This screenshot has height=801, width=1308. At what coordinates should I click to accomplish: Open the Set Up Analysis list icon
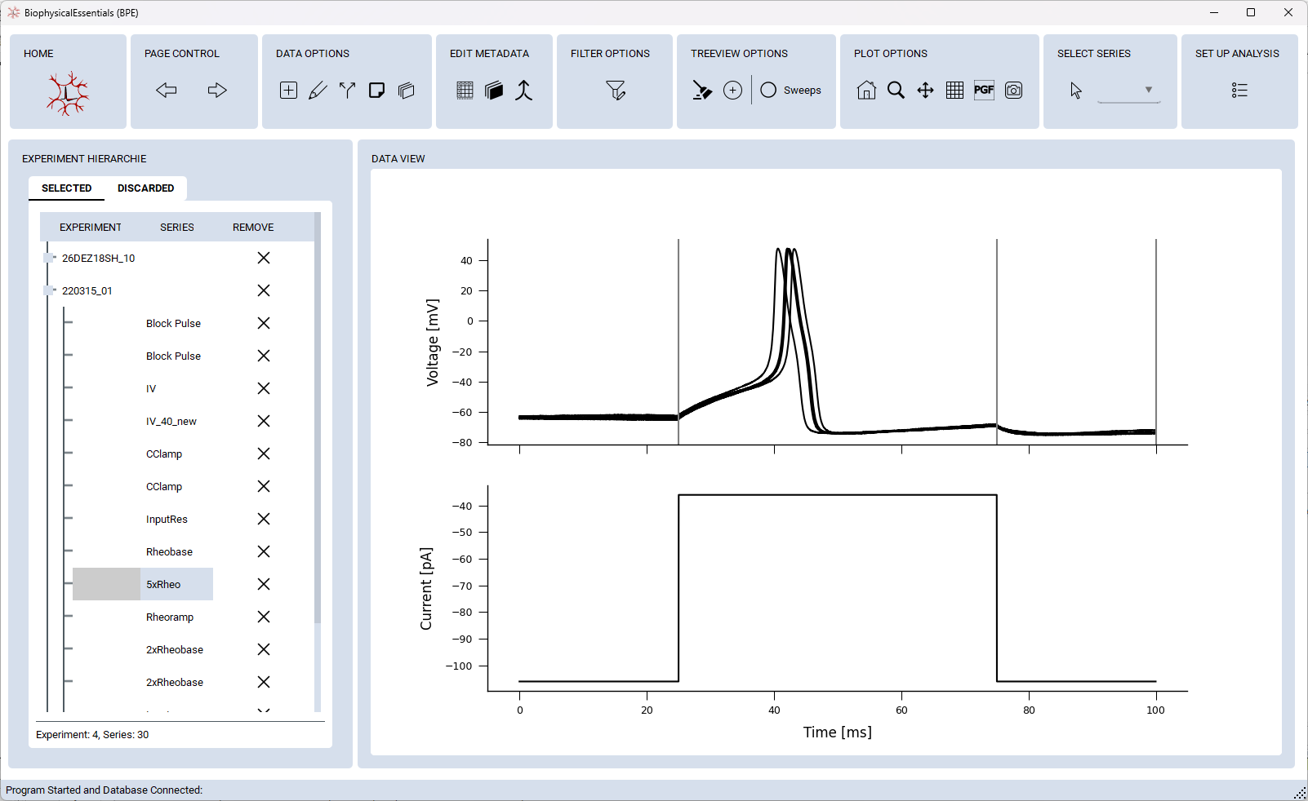point(1239,91)
